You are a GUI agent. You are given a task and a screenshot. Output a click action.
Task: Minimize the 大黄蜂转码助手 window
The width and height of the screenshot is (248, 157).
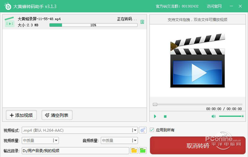pyautogui.click(x=231, y=6)
